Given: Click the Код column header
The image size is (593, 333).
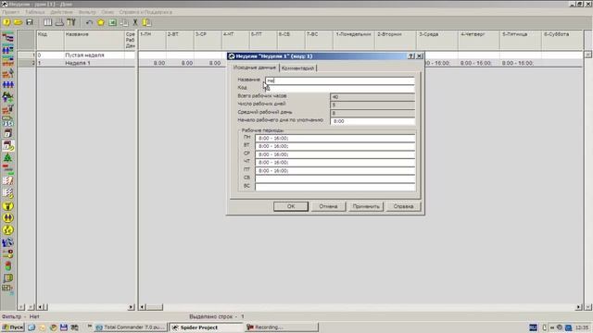Looking at the screenshot, I should 50,40.
